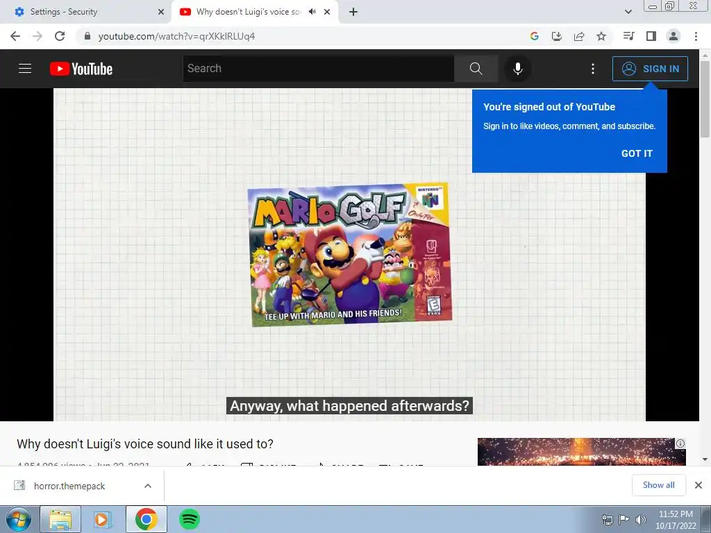Click the address bar URL

(x=176, y=36)
